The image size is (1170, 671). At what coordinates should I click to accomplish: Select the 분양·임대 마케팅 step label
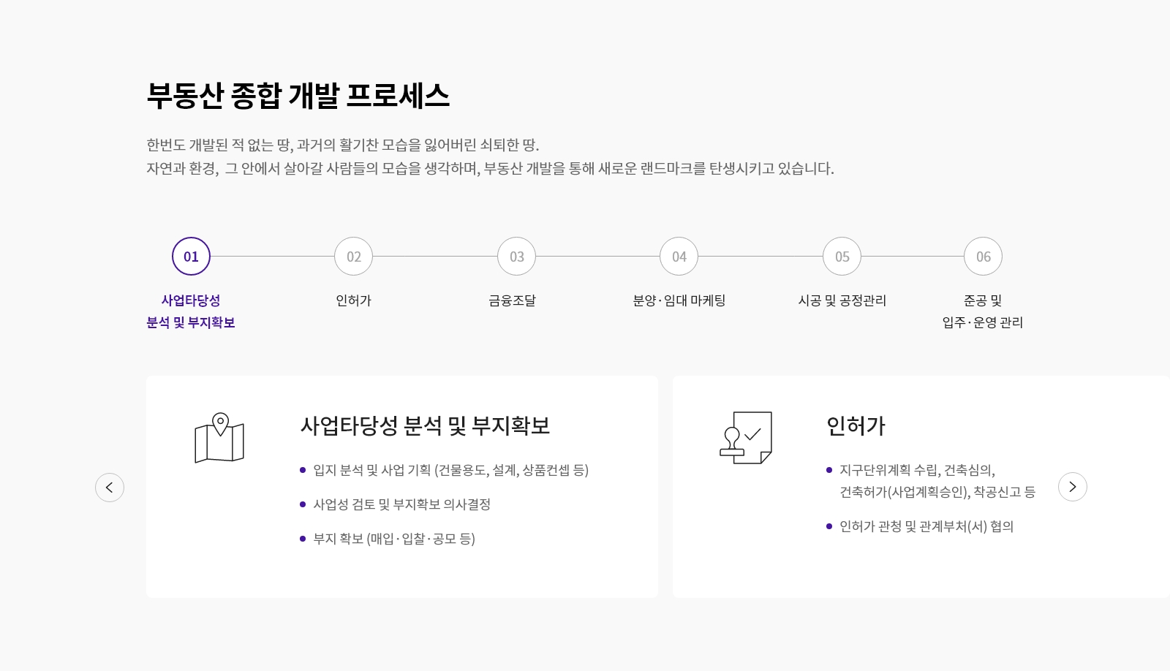click(x=679, y=300)
